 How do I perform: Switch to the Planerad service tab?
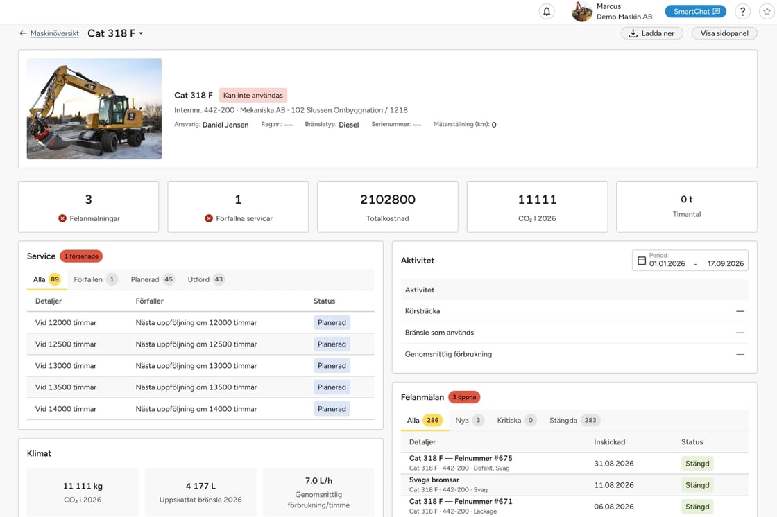click(x=153, y=279)
